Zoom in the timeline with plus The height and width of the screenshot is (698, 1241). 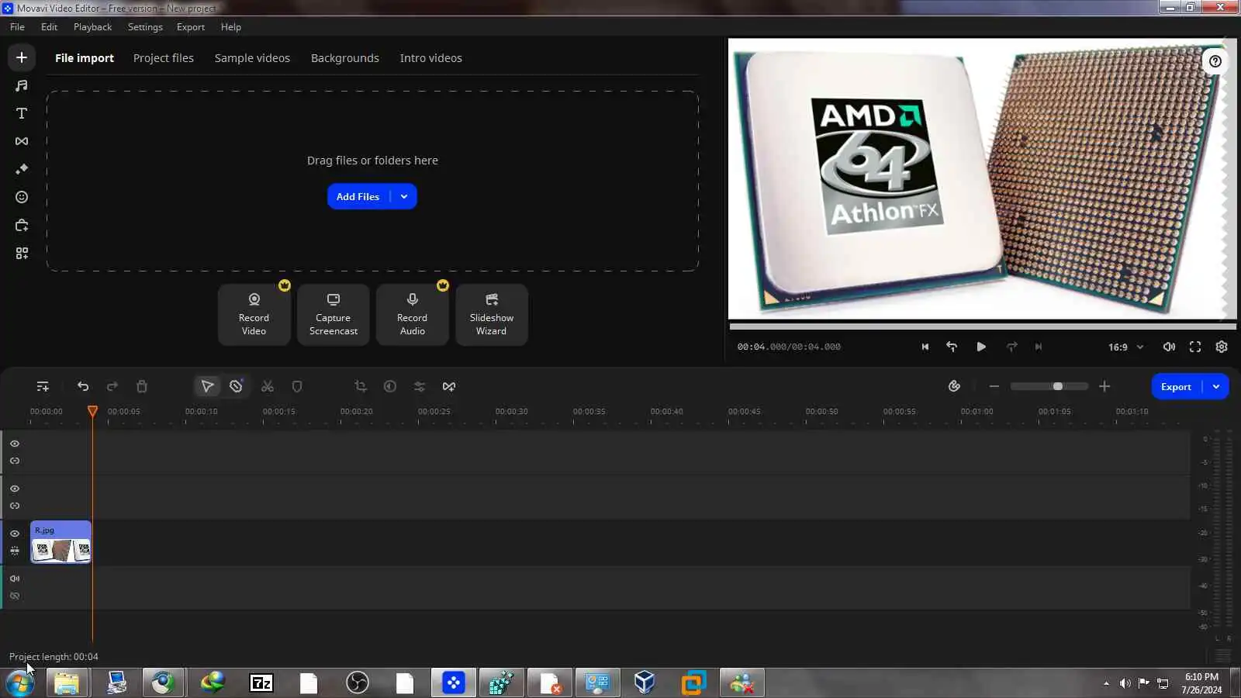[x=1104, y=386]
